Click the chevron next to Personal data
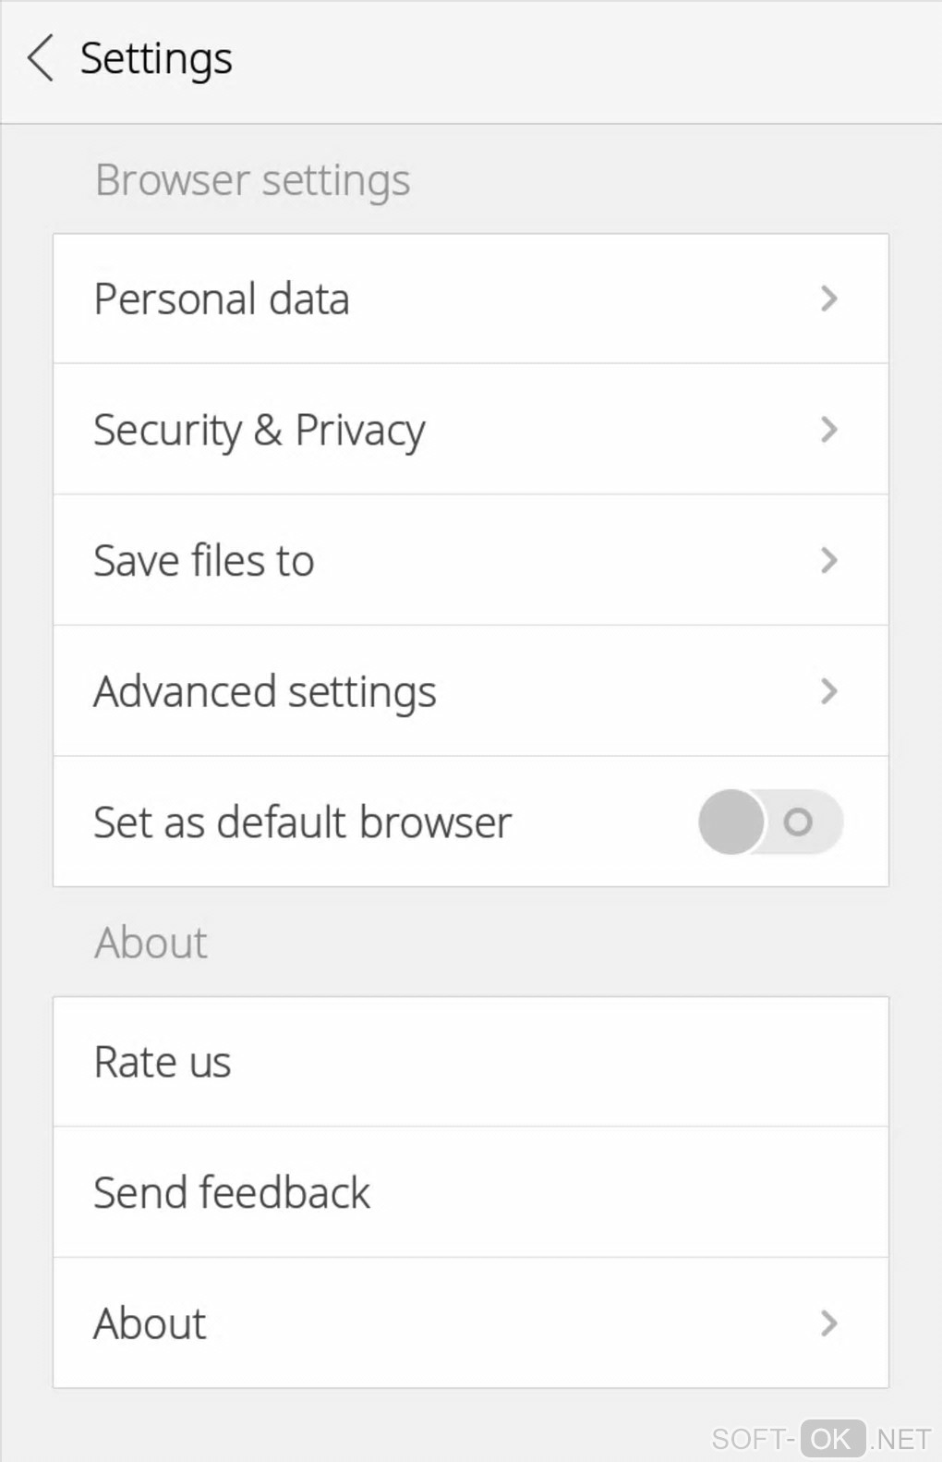The height and width of the screenshot is (1462, 942). click(828, 298)
